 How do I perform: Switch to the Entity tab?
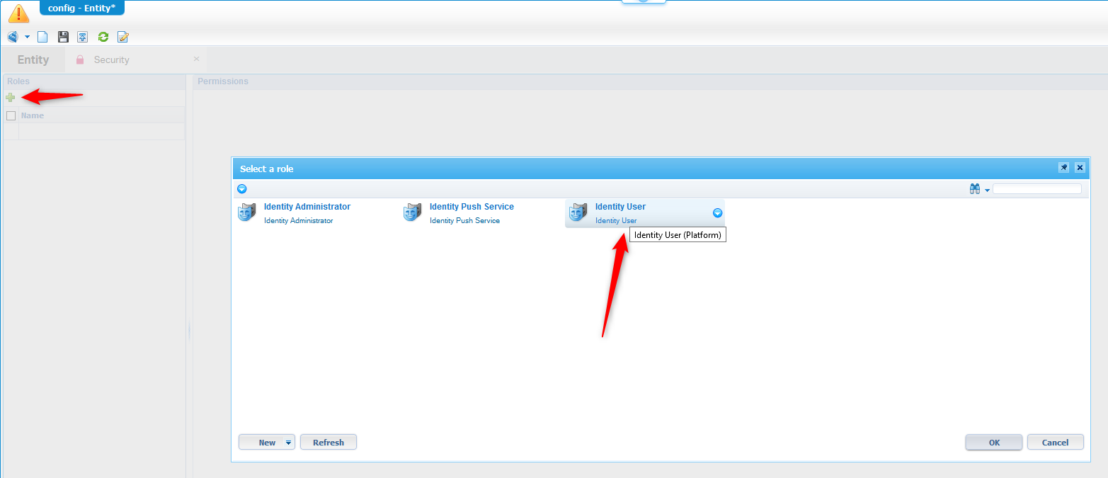[x=33, y=59]
